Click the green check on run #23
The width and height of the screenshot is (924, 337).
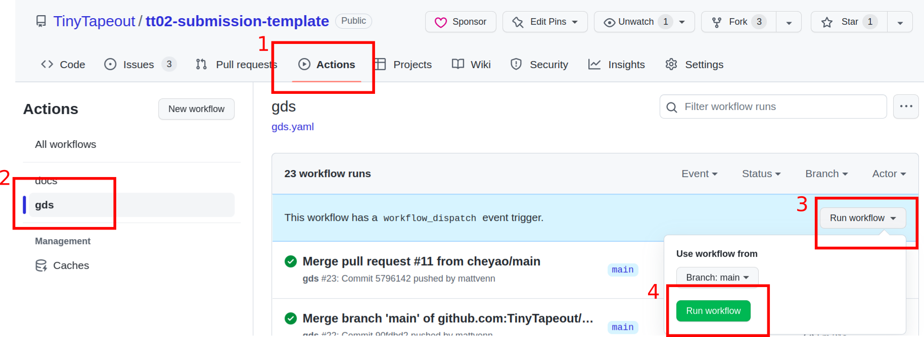click(x=291, y=261)
